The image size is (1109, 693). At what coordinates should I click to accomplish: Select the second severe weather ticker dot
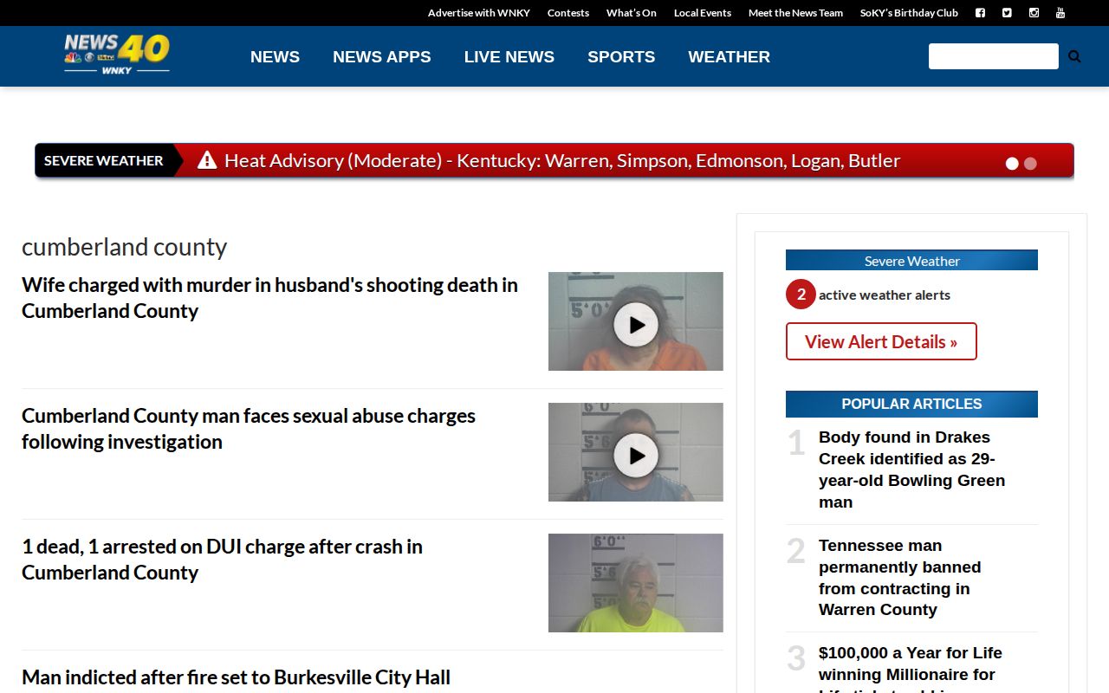point(1030,163)
